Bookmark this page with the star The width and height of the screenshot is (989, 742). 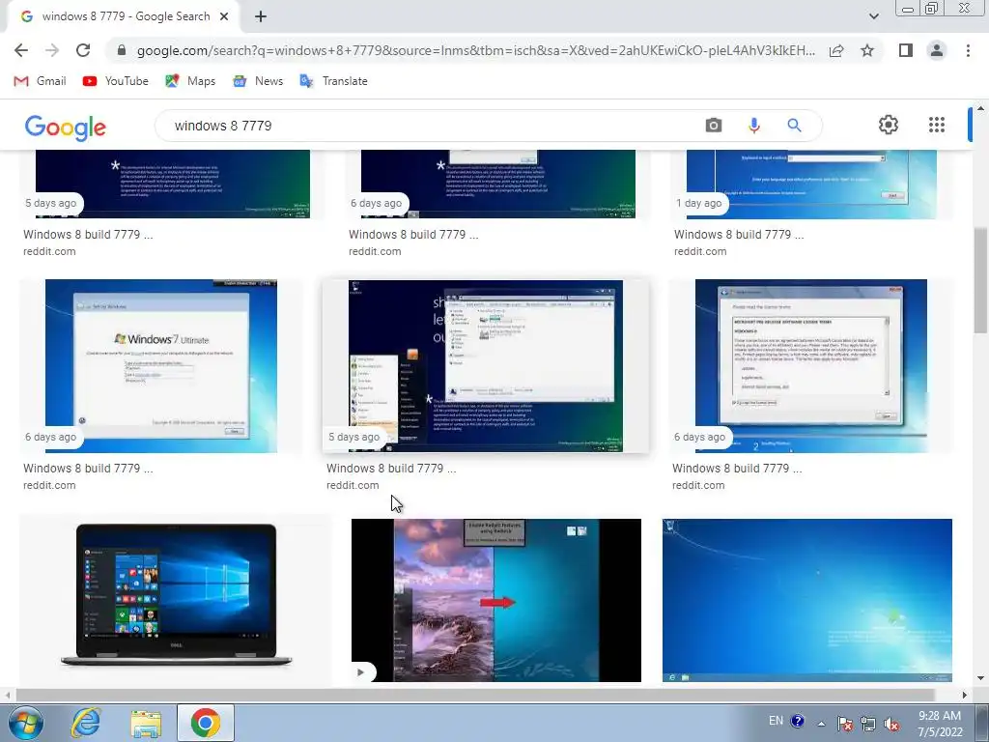(867, 50)
